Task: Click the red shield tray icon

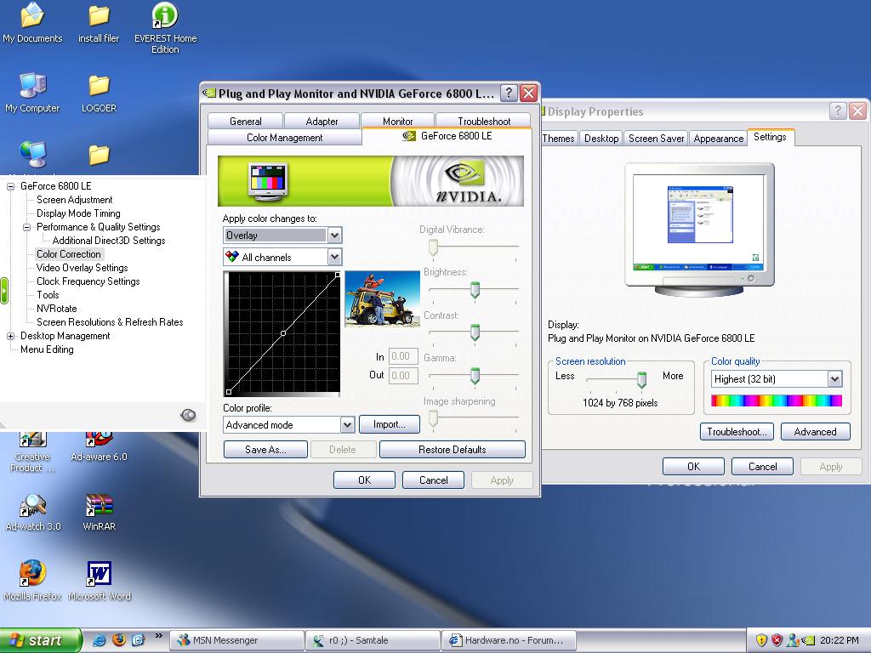Action: 777,640
